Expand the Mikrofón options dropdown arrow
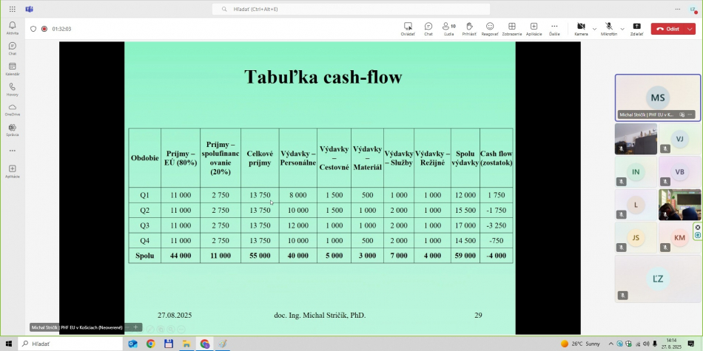703x351 pixels. click(622, 29)
